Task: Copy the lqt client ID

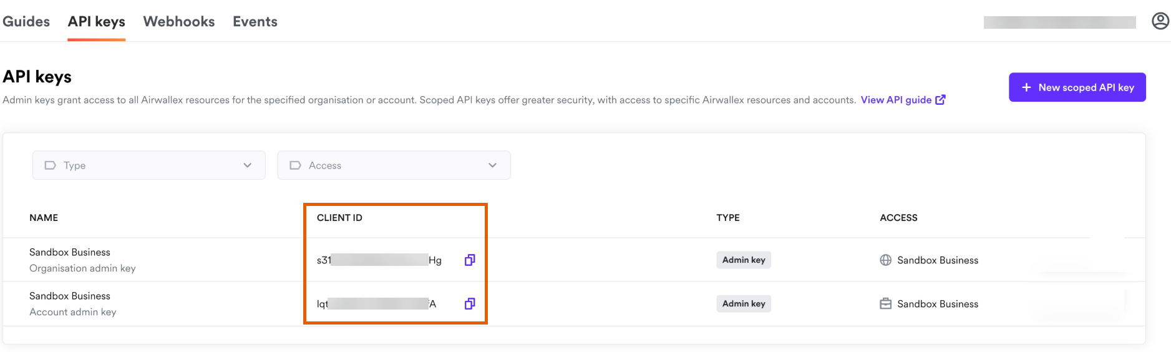Action: coord(470,304)
